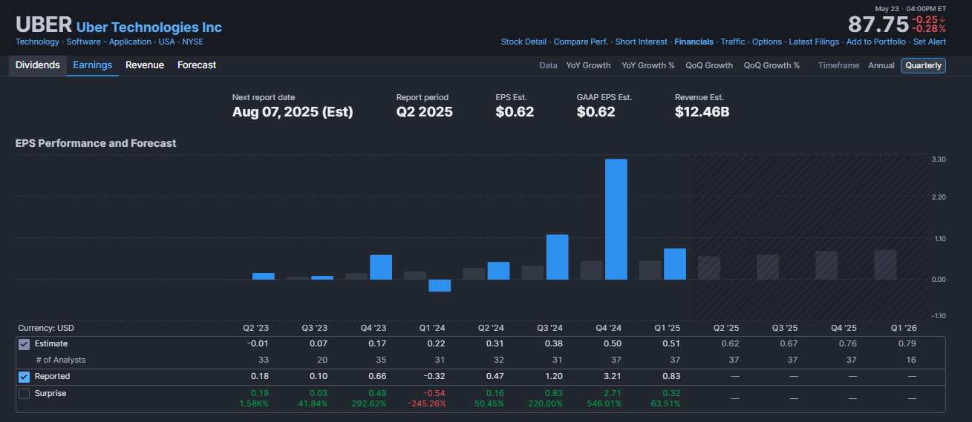Click the Technology sector link
972x422 pixels.
[37, 42]
